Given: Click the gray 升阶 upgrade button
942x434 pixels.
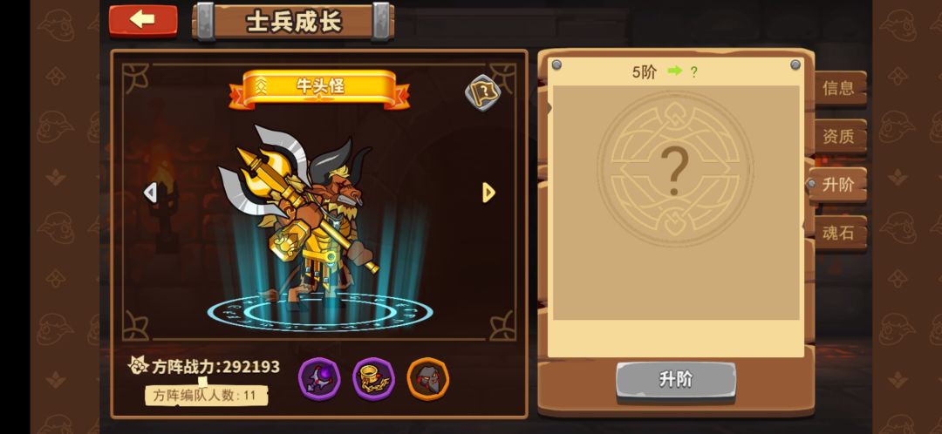Looking at the screenshot, I should [676, 380].
